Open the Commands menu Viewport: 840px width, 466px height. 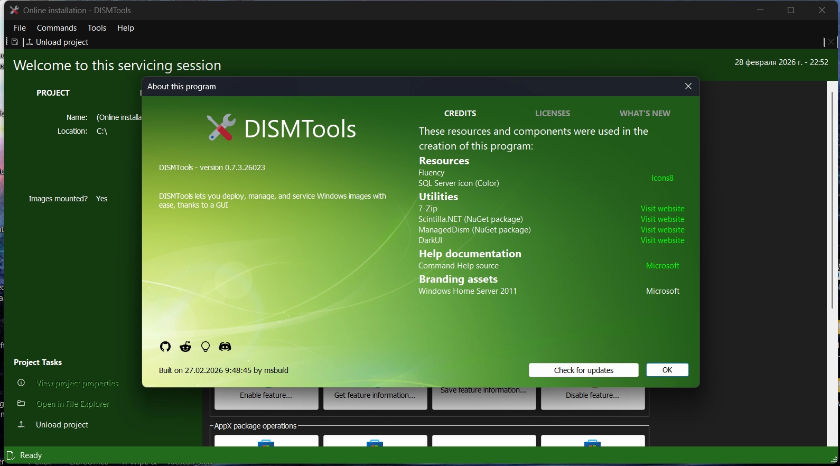coord(57,28)
